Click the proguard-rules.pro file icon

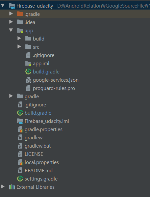click(28, 88)
